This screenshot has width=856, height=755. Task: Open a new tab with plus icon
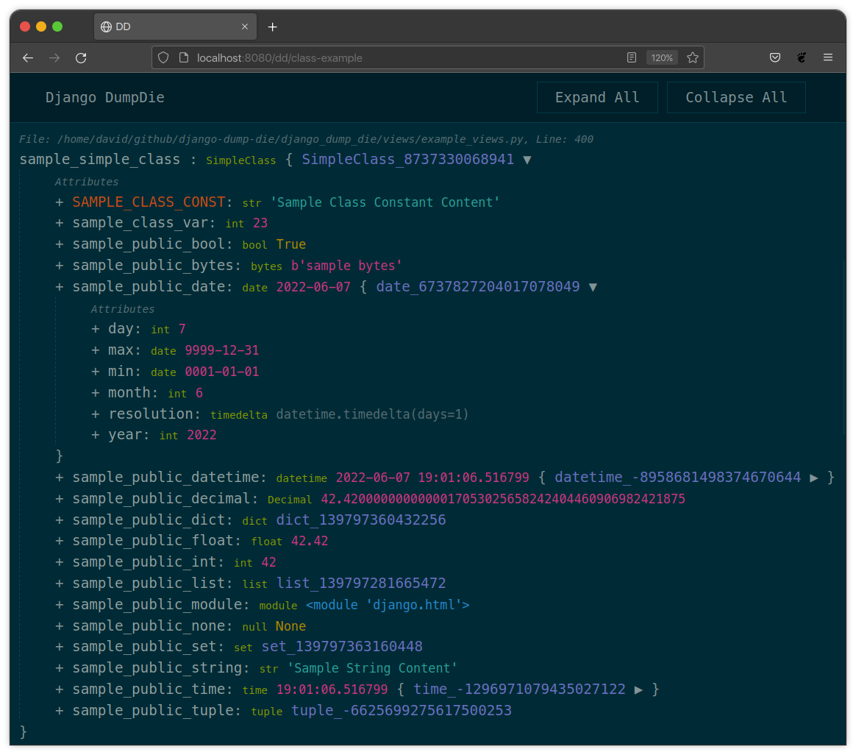pos(272,27)
